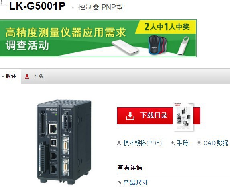Open the 产品尺寸 link

135,183
